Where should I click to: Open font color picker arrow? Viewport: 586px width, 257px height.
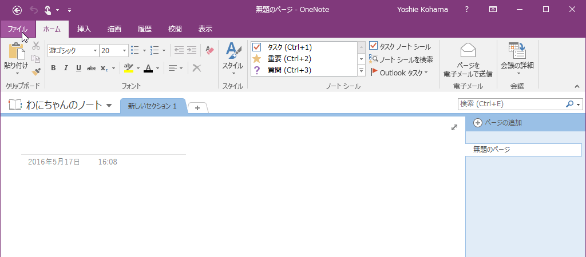tap(158, 69)
